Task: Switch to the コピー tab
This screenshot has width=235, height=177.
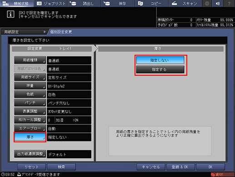Action: (x=151, y=3)
